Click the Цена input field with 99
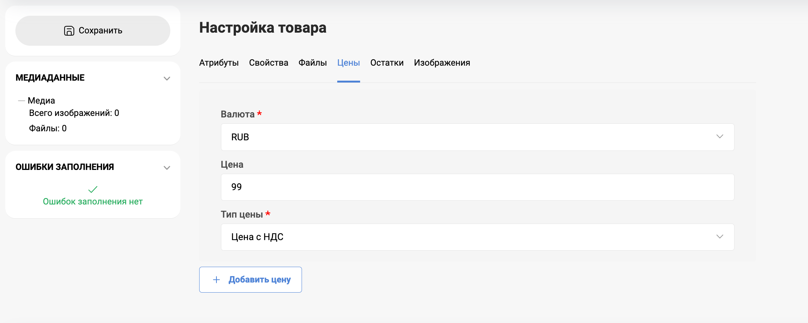The height and width of the screenshot is (323, 808). click(x=477, y=187)
